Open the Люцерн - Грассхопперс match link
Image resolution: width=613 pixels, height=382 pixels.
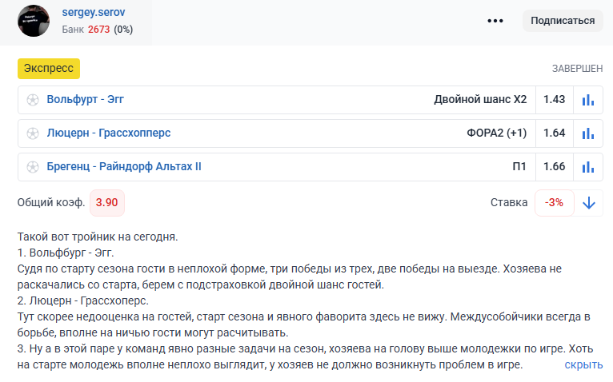coord(109,133)
